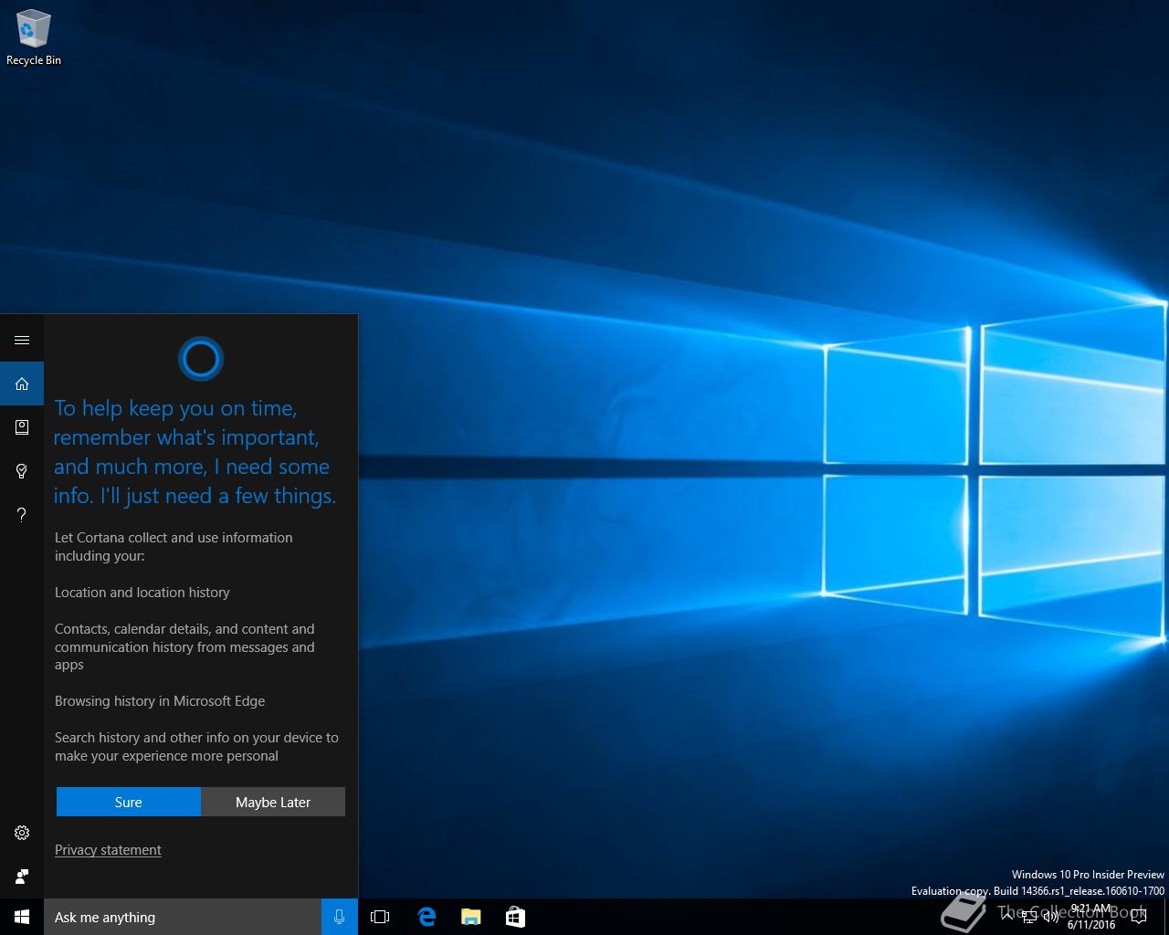Click 'Location and location history' text

coord(142,593)
